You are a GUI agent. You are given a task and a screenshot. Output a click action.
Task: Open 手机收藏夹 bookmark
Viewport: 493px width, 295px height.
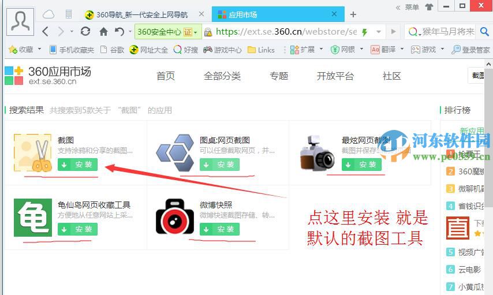pos(72,50)
